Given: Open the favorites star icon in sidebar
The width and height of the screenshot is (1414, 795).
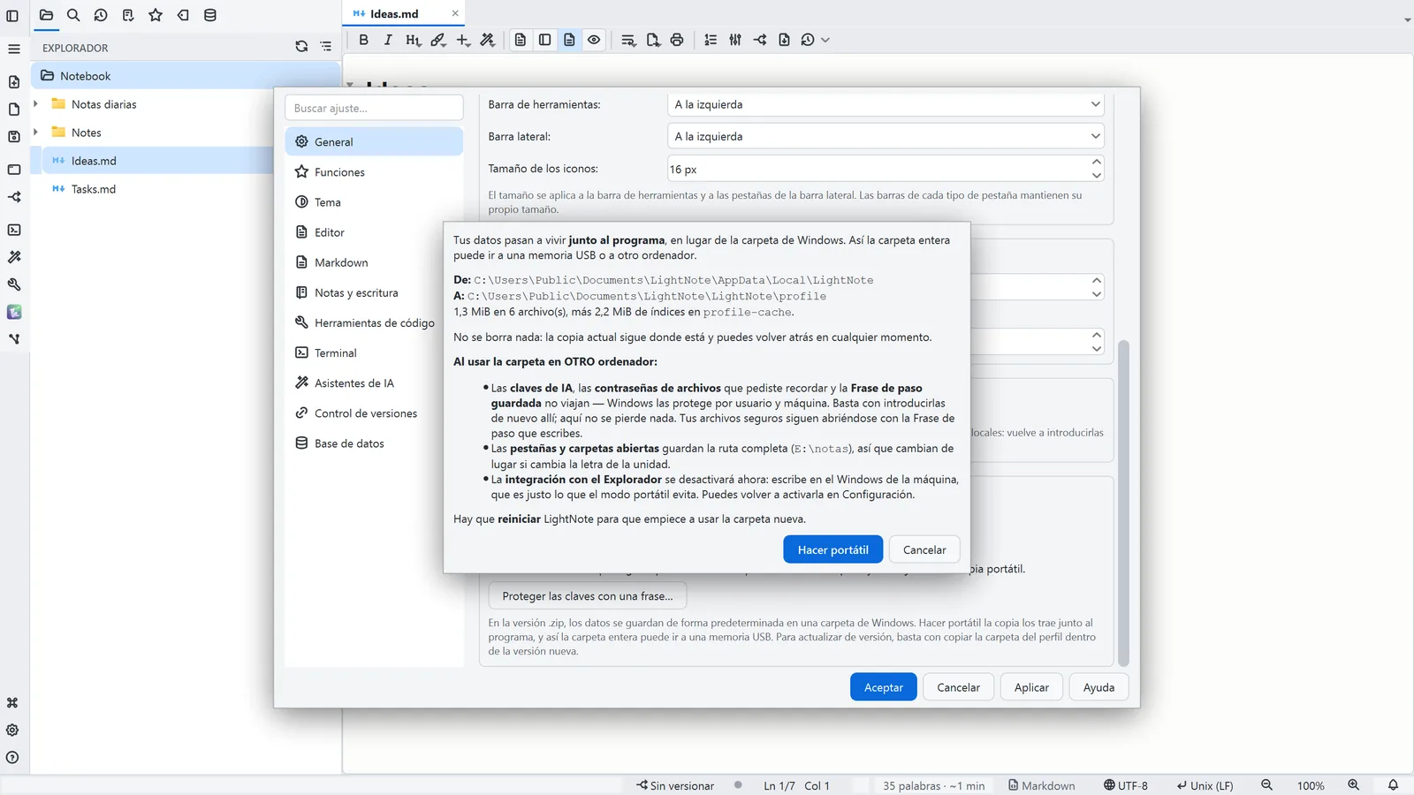Looking at the screenshot, I should (156, 15).
